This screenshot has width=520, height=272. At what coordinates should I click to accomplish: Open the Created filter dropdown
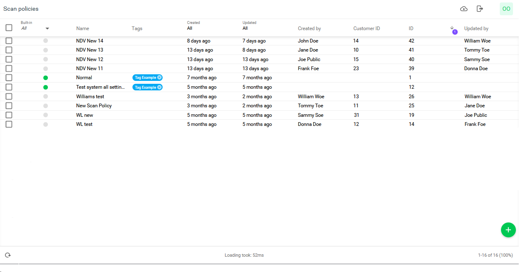coord(190,28)
